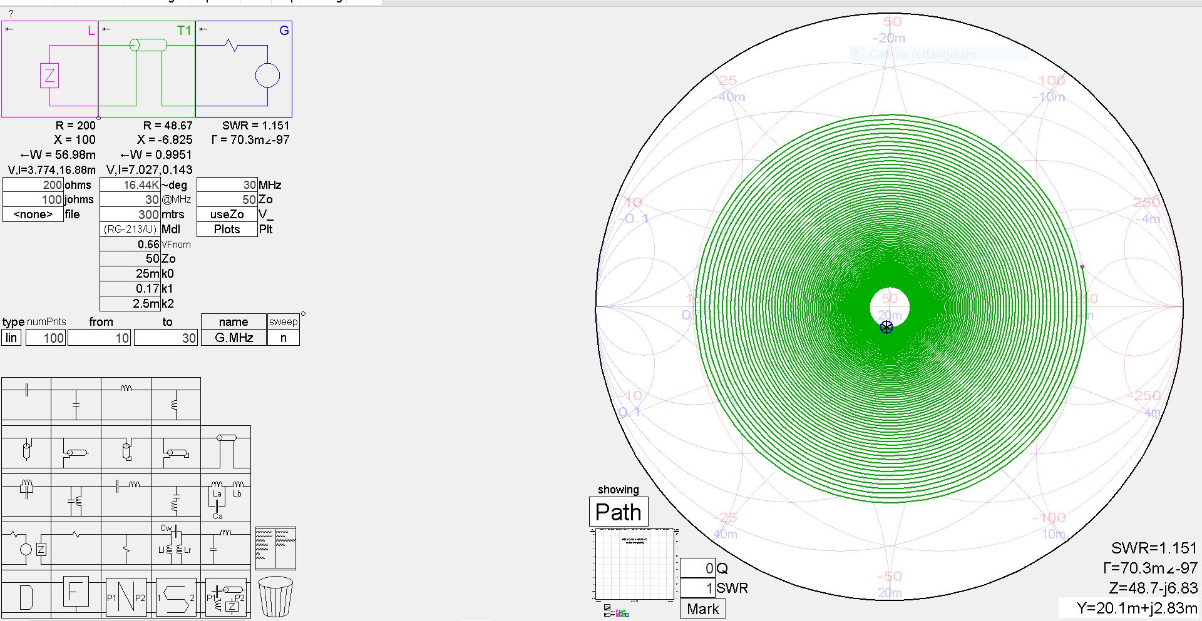Edit the 0.66 VFnom field
The image size is (1202, 621).
pyautogui.click(x=130, y=245)
